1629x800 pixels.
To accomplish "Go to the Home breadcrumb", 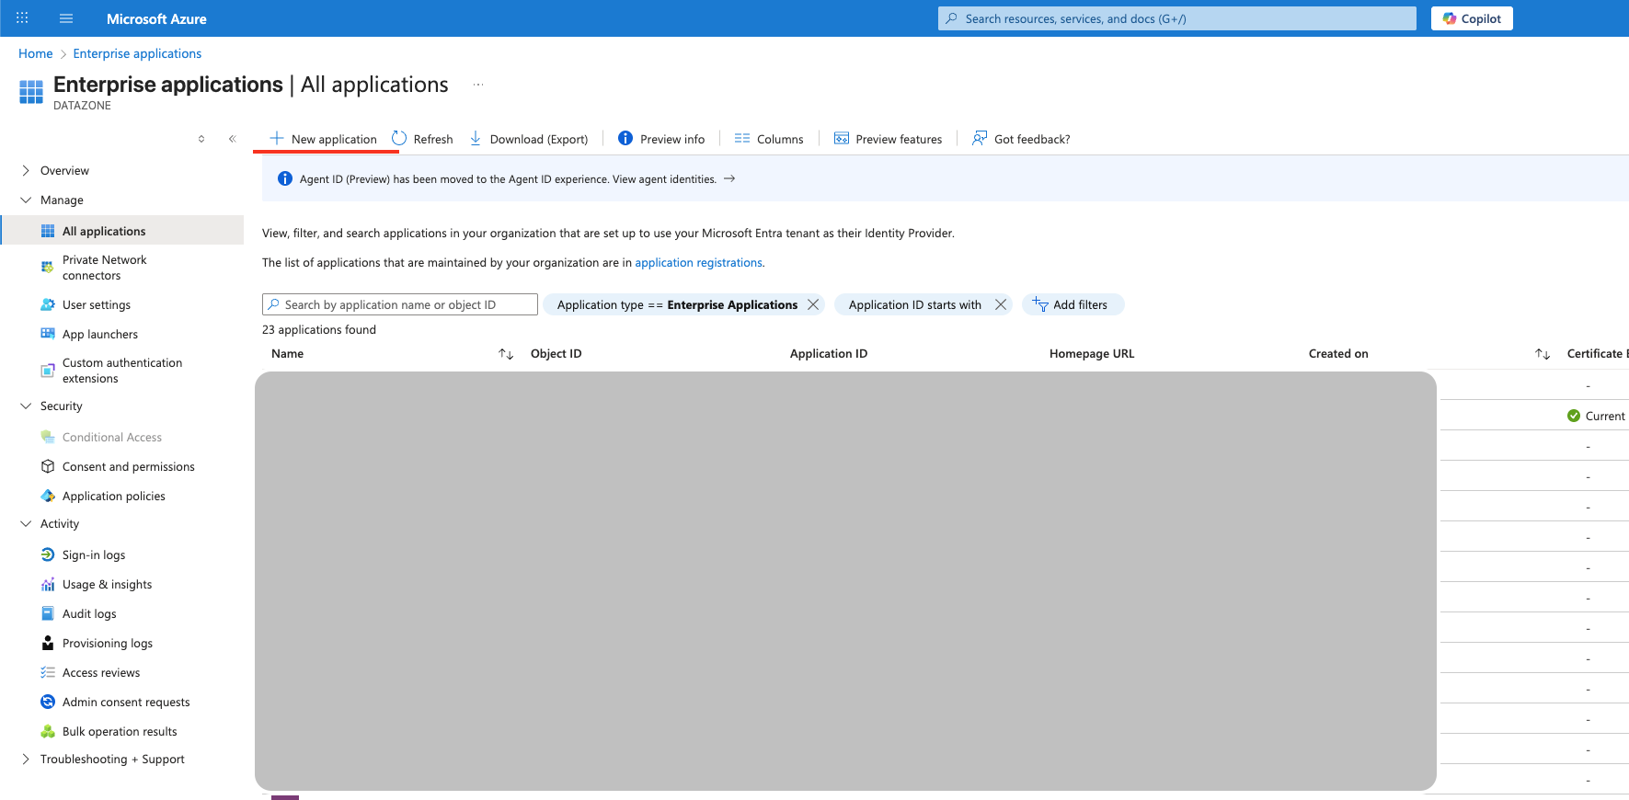I will click(x=36, y=53).
